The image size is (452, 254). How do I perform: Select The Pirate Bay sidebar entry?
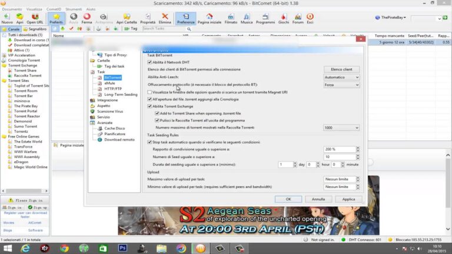click(x=26, y=106)
